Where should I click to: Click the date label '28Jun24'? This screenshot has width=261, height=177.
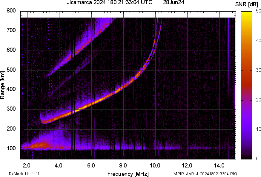[x=174, y=2]
